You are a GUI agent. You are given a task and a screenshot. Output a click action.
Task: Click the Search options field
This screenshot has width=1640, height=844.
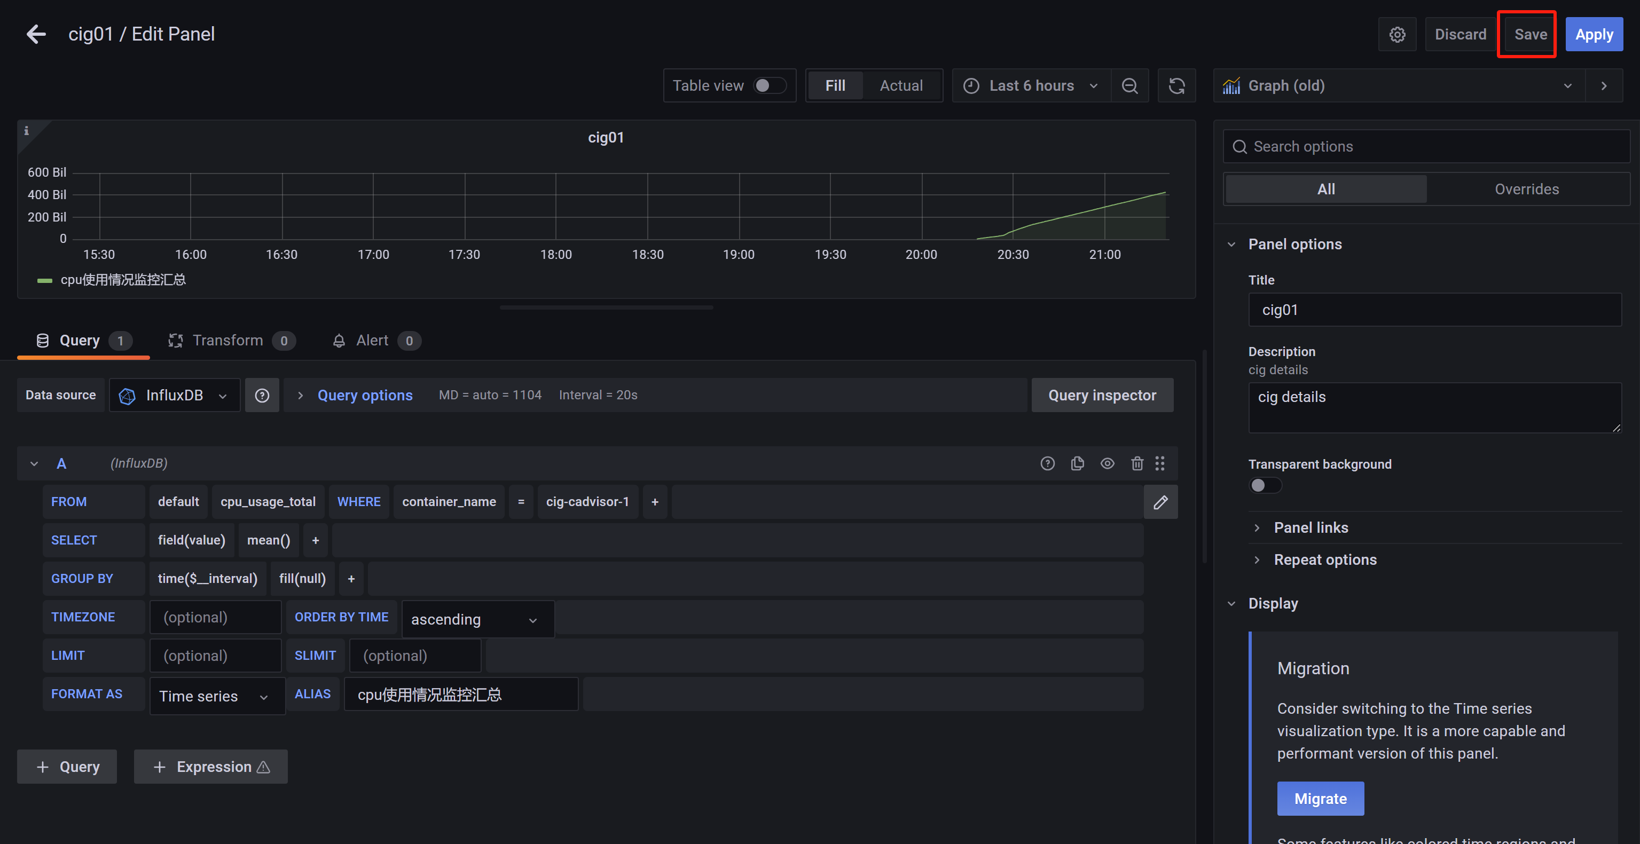(x=1426, y=146)
